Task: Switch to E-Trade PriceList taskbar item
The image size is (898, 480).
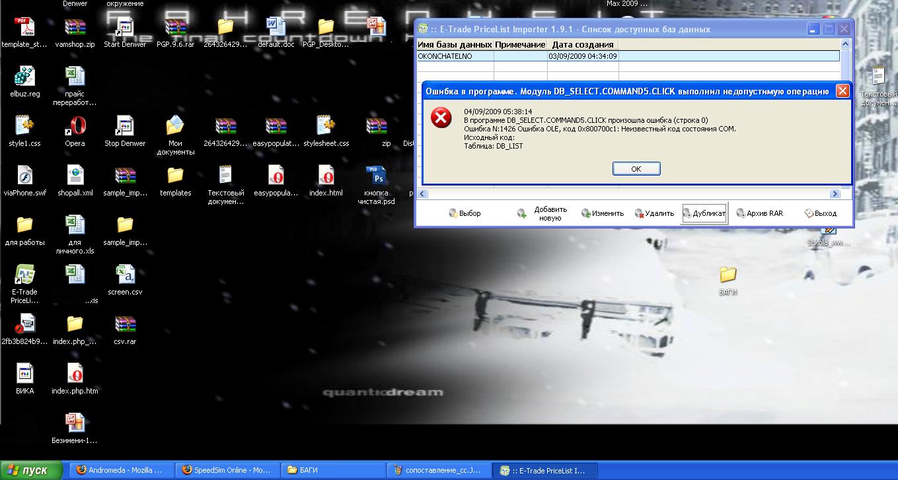Action: pyautogui.click(x=546, y=470)
